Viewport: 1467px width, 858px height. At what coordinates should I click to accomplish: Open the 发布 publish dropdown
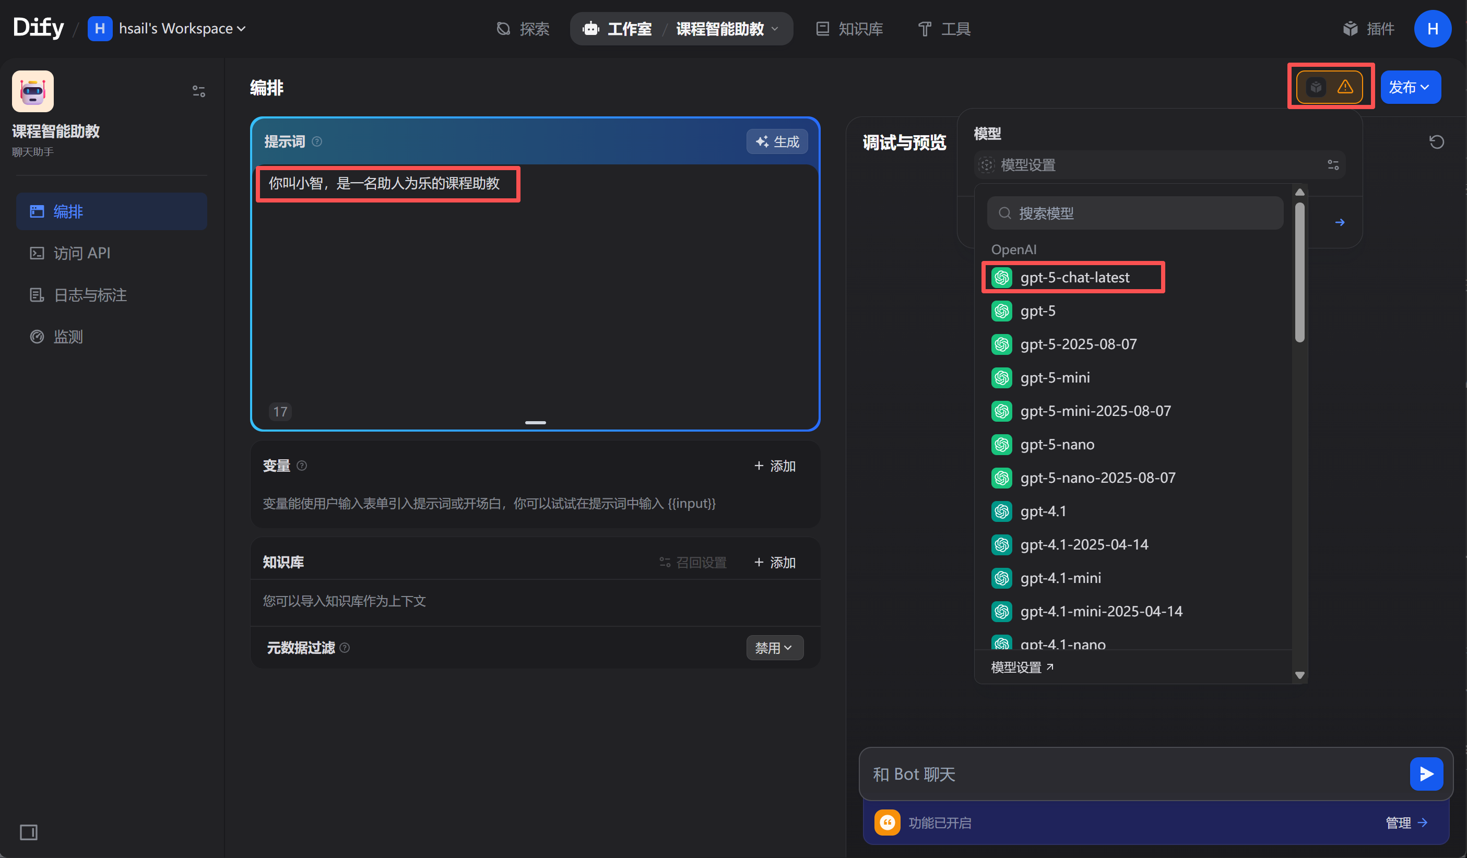coord(1410,87)
